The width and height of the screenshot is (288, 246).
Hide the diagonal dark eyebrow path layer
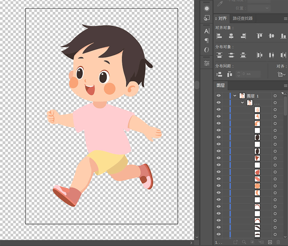(219, 227)
